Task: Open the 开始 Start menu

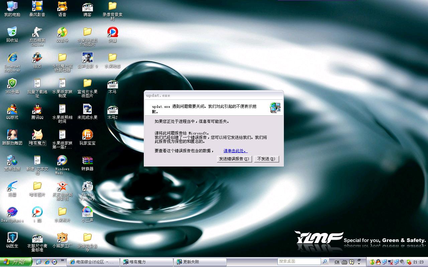Action: pyautogui.click(x=16, y=262)
